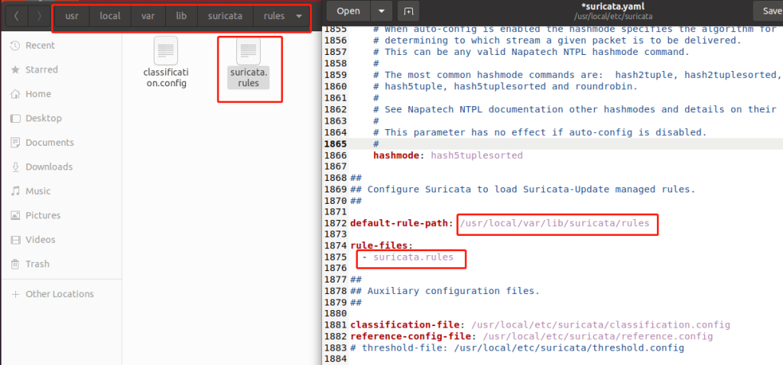
Task: Click the Documents page icon in sidebar
Action: [x=15, y=143]
